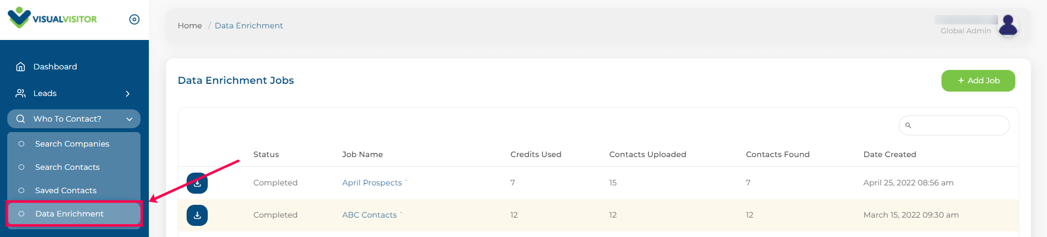Expand the Leads submenu chevron

click(128, 94)
